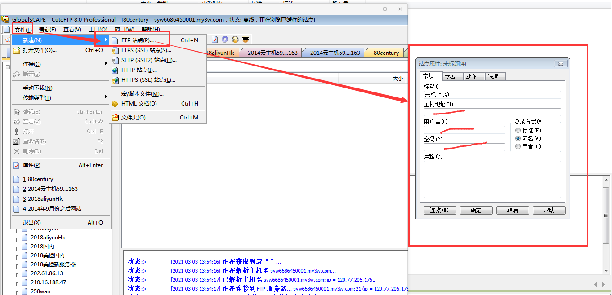This screenshot has width=612, height=295.
Task: Switch to the 类型 tab in dialog
Action: 450,77
